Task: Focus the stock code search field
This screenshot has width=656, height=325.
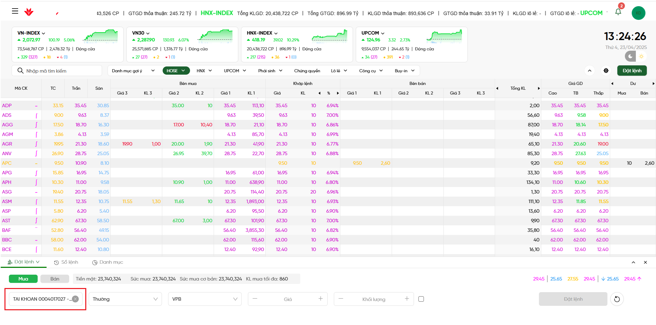Action: point(62,71)
